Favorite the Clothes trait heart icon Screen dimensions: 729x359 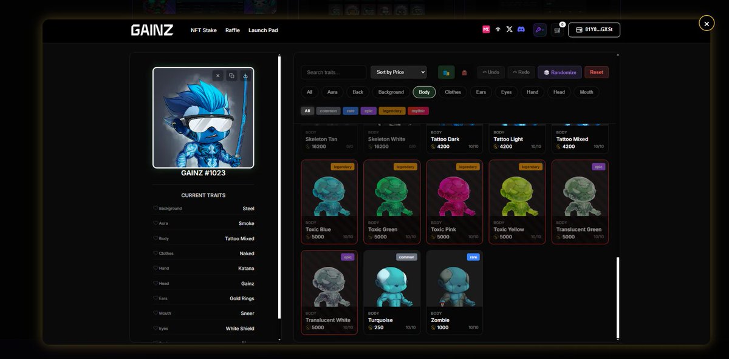(156, 253)
